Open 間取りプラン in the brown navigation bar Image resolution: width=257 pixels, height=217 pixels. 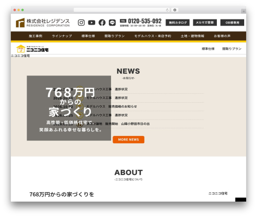point(115,36)
